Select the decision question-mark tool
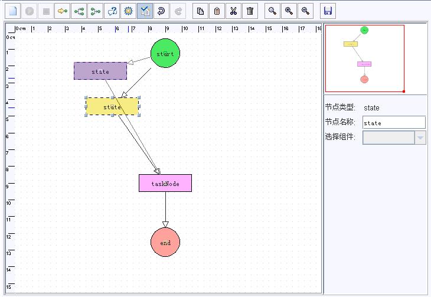Image resolution: width=431 pixels, height=297 pixels. click(x=112, y=11)
